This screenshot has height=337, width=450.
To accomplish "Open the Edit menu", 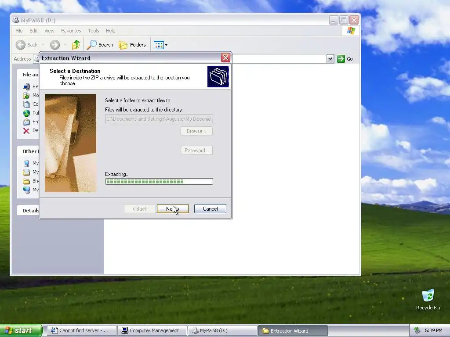I will 33,31.
